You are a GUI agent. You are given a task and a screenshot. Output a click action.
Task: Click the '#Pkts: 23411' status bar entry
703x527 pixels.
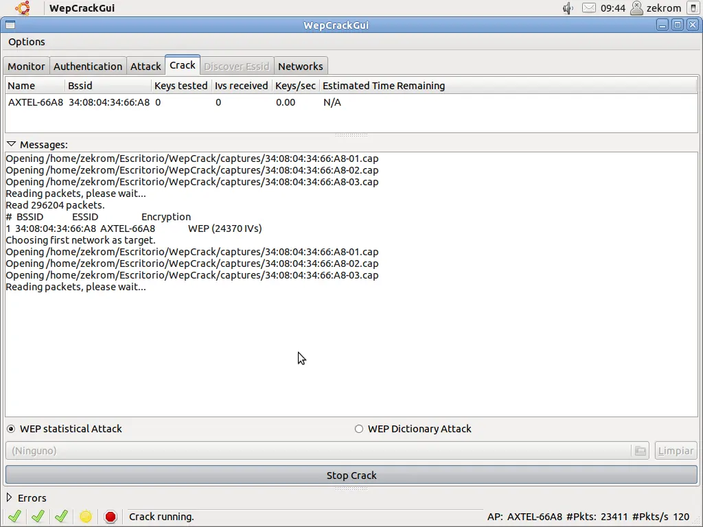click(x=597, y=517)
